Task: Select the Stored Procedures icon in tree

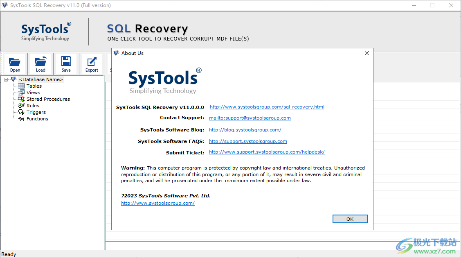Action: click(x=21, y=99)
